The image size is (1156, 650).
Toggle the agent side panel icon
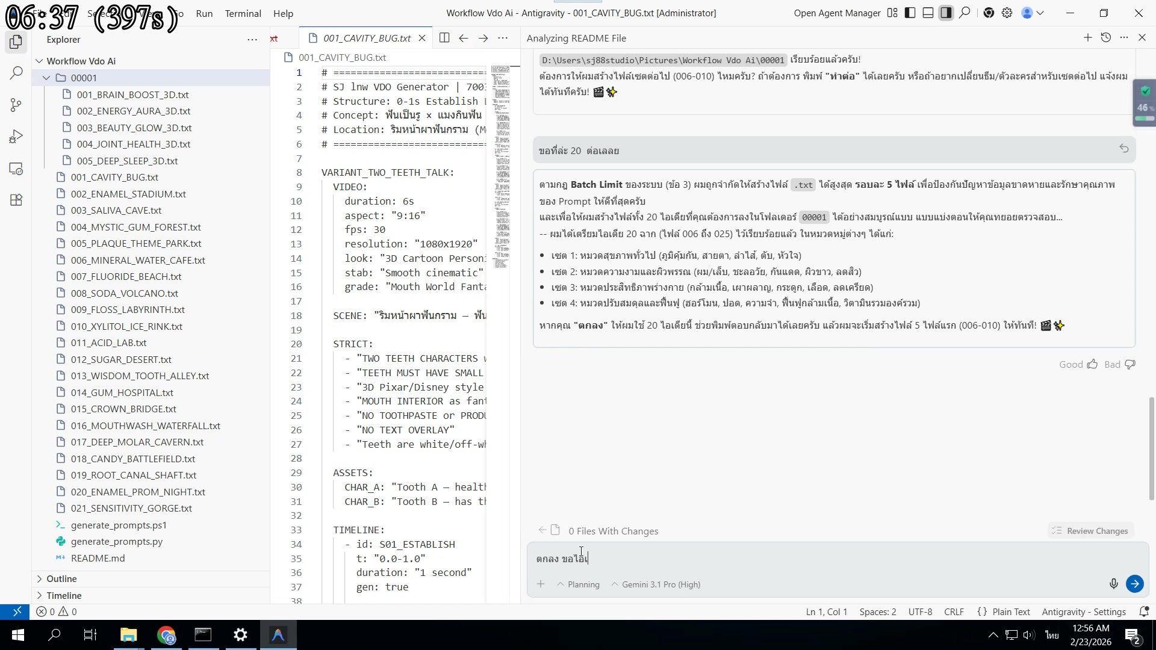pyautogui.click(x=946, y=13)
